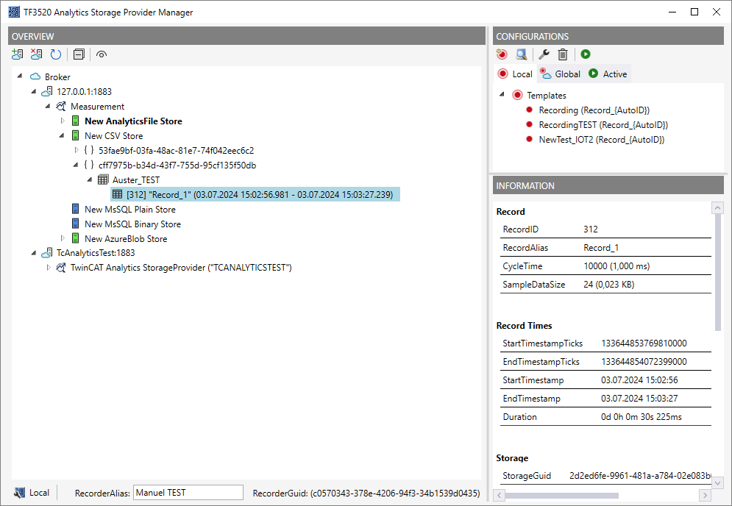Collapse the cff7975b GUID node

pyautogui.click(x=76, y=165)
